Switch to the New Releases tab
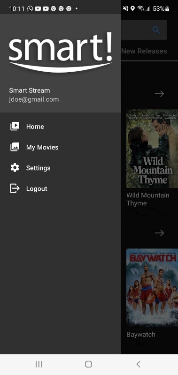 pos(144,51)
